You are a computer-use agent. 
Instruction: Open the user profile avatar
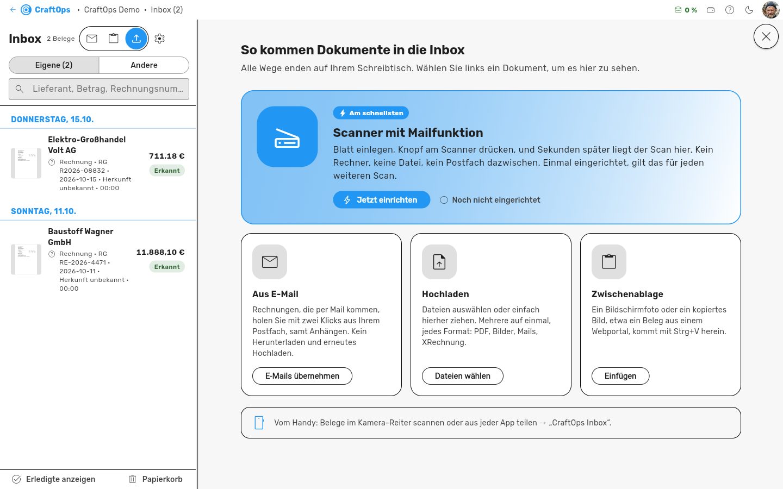click(771, 10)
